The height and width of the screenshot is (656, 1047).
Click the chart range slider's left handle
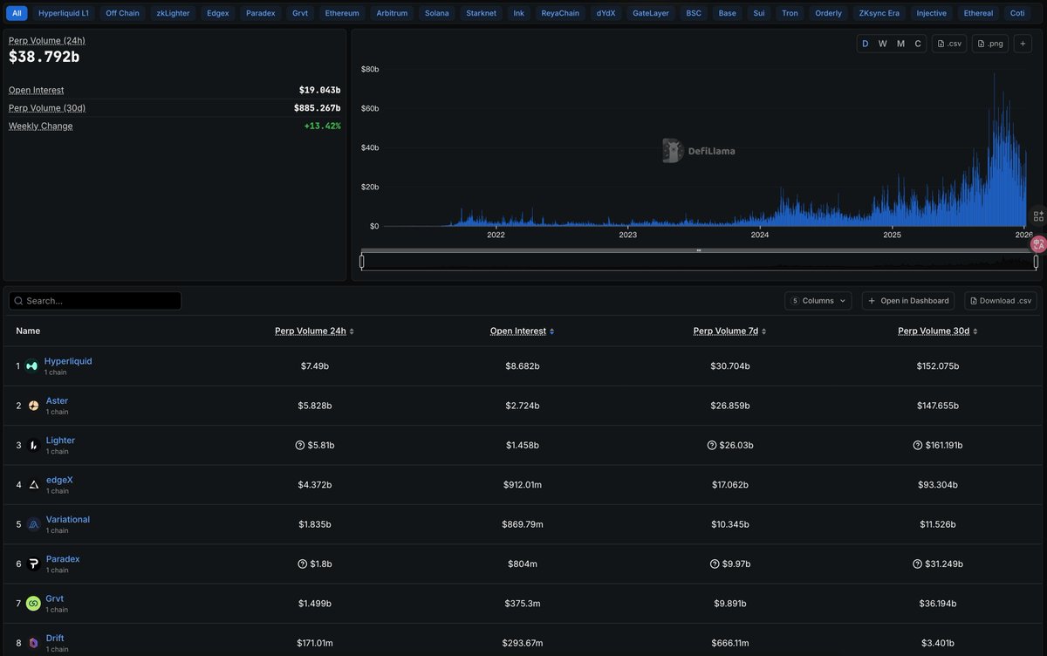click(362, 261)
